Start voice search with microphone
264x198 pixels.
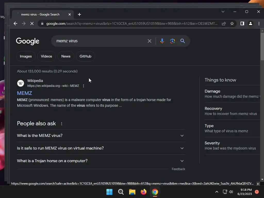point(162,41)
